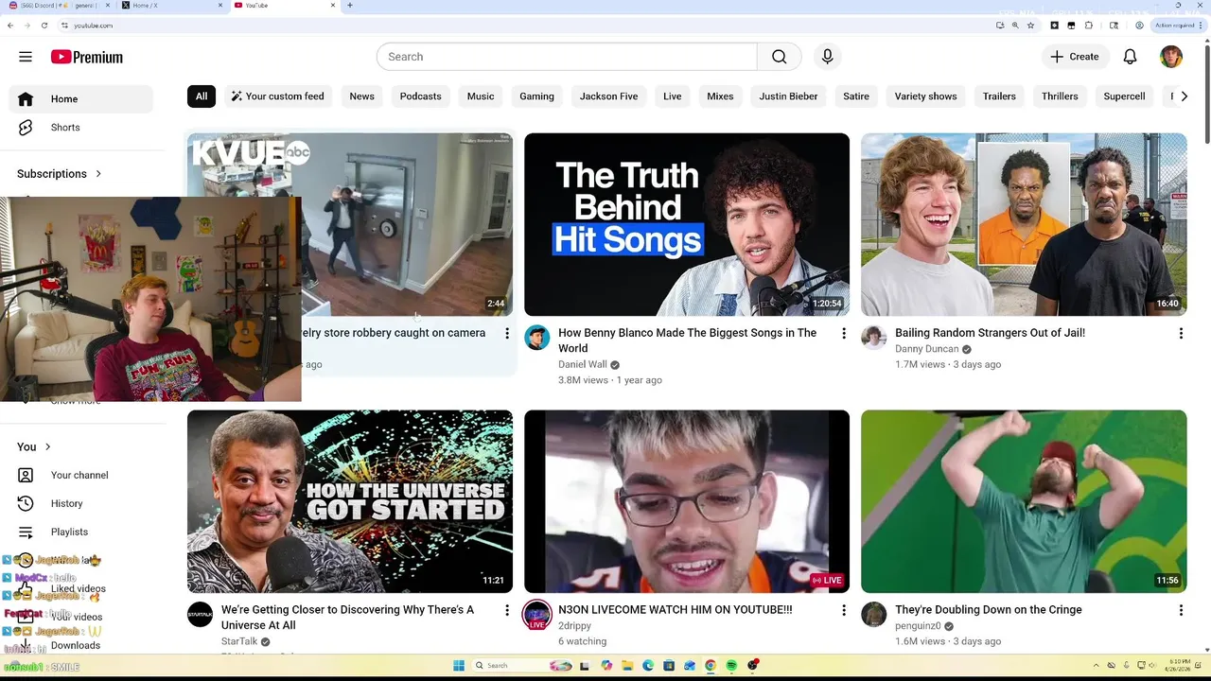Open the account avatar menu

[x=1171, y=57]
